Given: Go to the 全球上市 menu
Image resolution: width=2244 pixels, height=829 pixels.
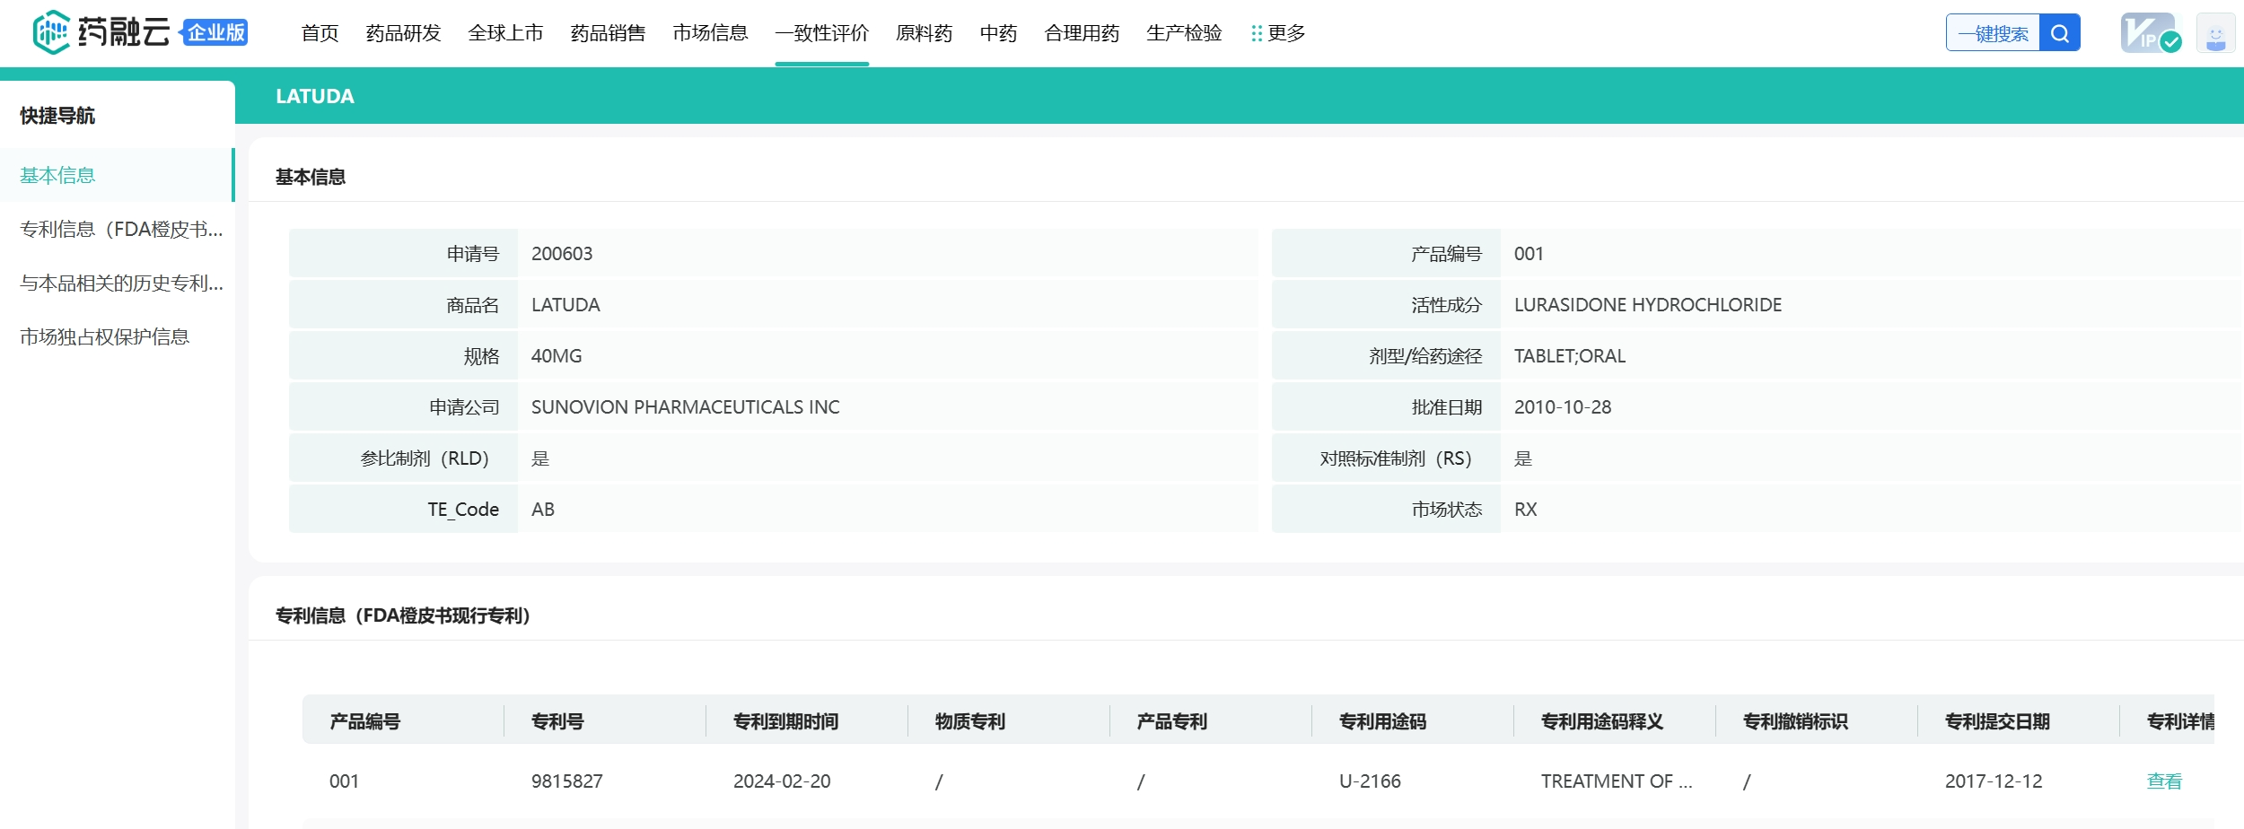Looking at the screenshot, I should click(505, 33).
